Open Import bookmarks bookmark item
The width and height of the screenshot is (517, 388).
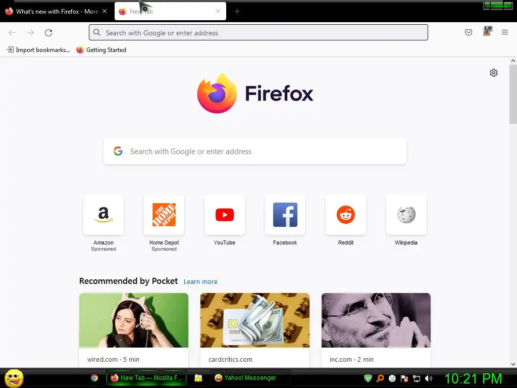point(38,50)
